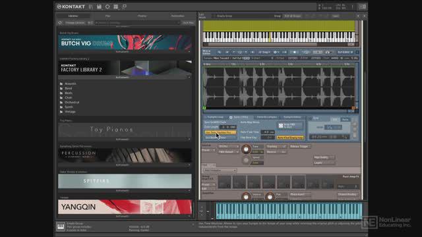Click the minimized view icon in header
Screen dimensions: 422x237
124,7
